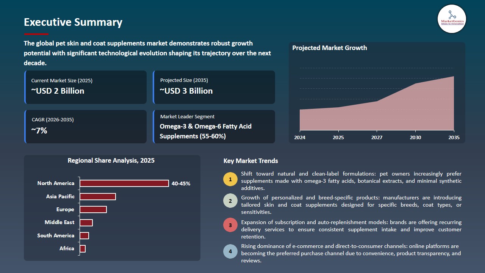Select the CAGR (2026-2035) card
Image resolution: width=485 pixels, height=273 pixels.
[85, 126]
